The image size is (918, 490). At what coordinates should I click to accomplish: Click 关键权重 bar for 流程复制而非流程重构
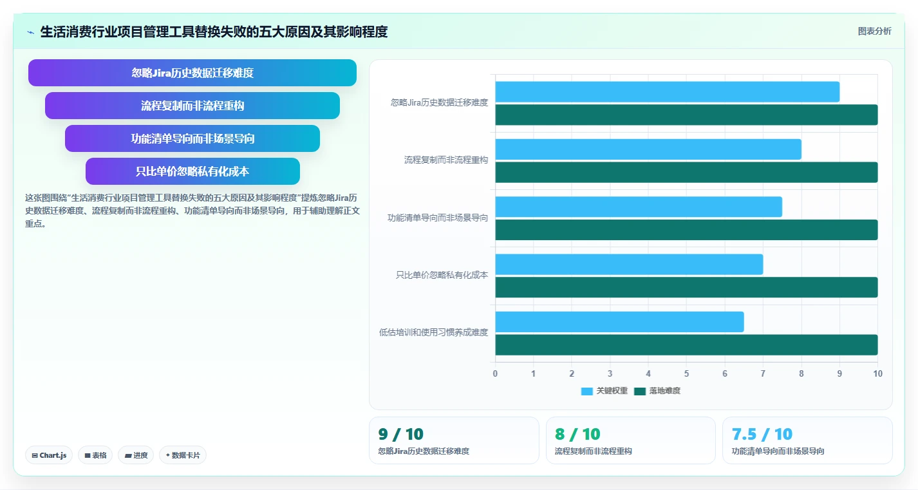(x=648, y=149)
